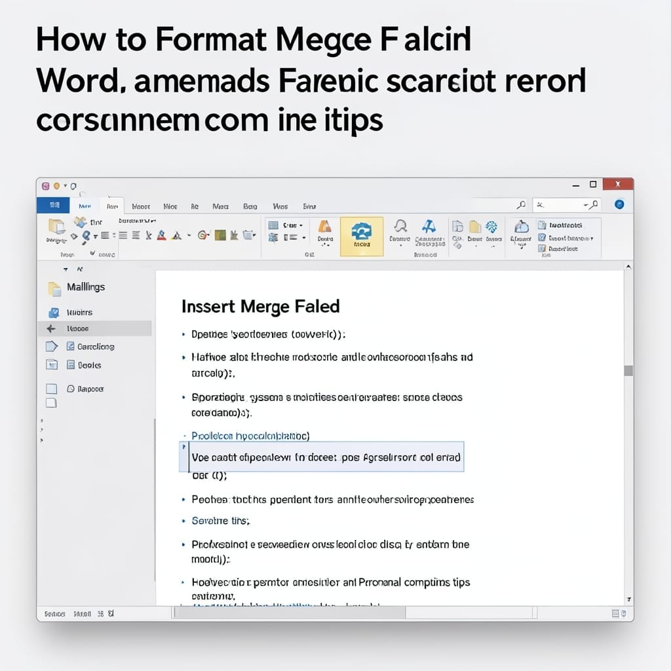Click the first item in right ribbon list
Screen dimensions: 671x671
point(560,225)
